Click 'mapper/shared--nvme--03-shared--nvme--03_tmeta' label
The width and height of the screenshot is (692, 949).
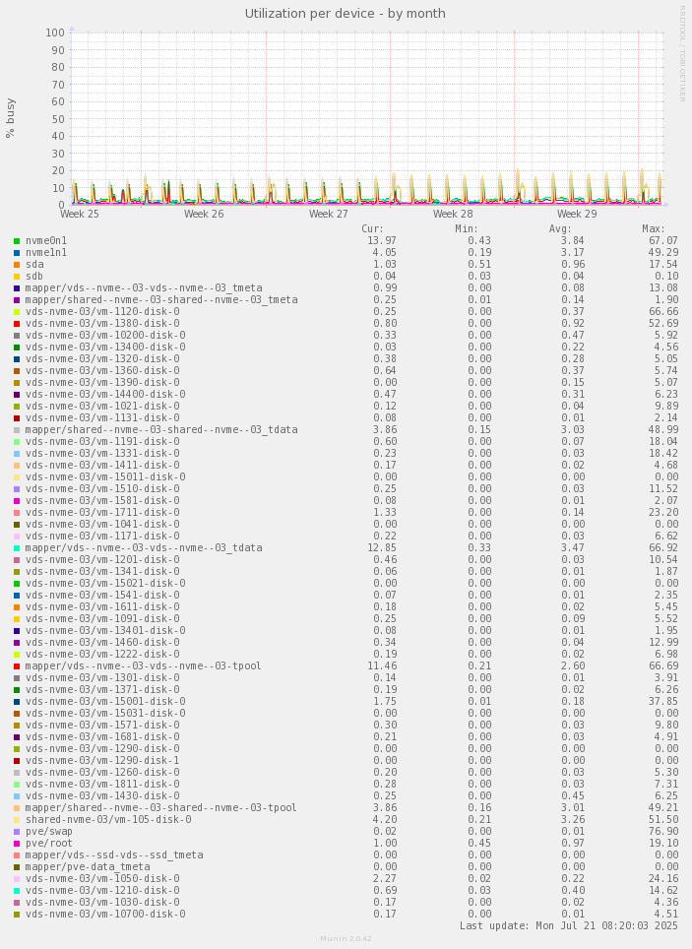click(x=161, y=299)
